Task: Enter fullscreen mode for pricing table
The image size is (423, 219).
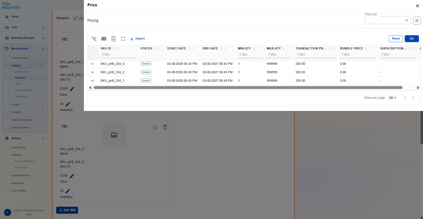Action: 123,39
